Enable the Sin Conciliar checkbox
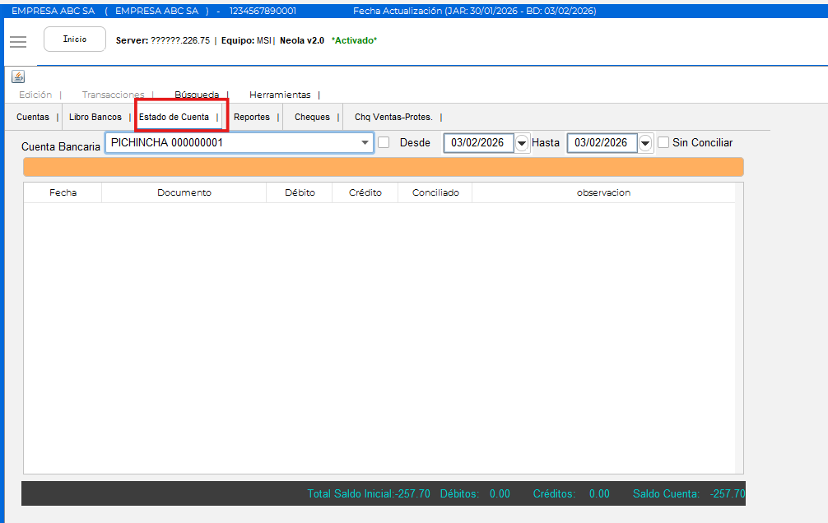The height and width of the screenshot is (523, 828). click(x=663, y=142)
